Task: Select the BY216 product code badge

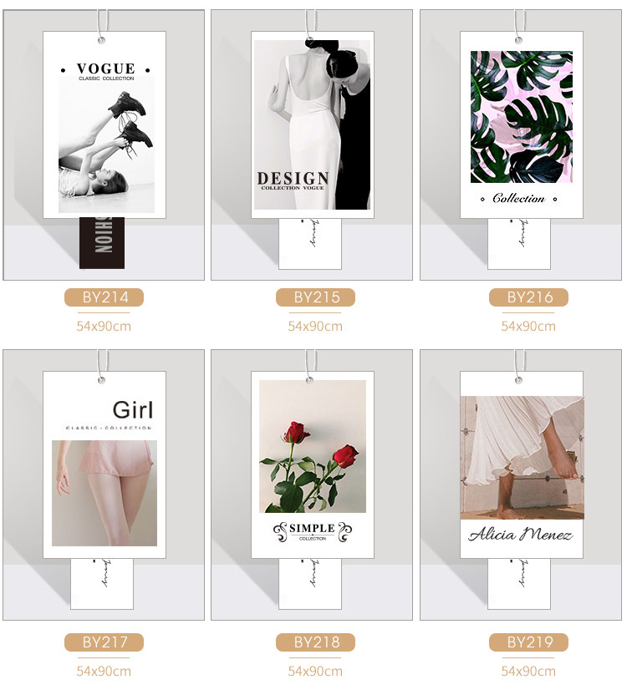Action: (x=528, y=297)
